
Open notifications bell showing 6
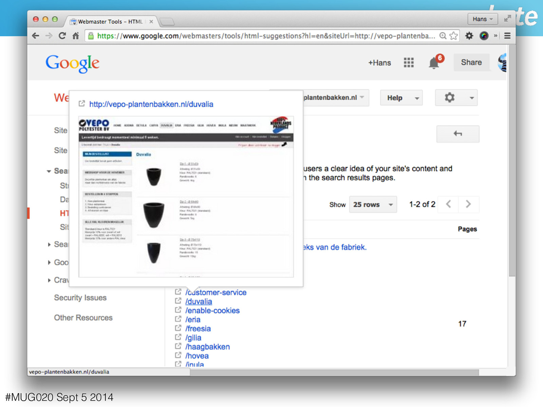435,62
